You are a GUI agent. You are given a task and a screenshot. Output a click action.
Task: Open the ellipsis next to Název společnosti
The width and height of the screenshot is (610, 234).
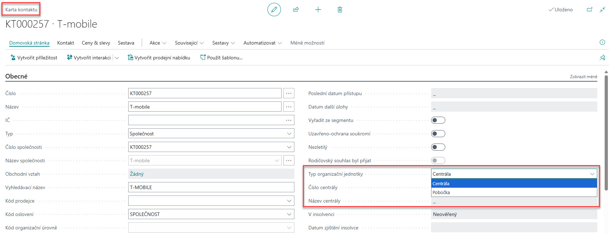[x=289, y=160]
